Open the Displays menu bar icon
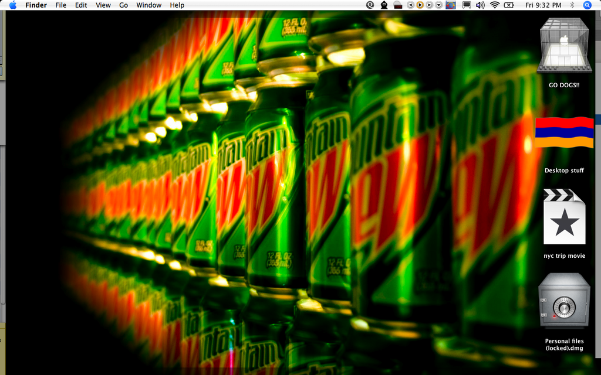601x375 pixels. (x=467, y=5)
